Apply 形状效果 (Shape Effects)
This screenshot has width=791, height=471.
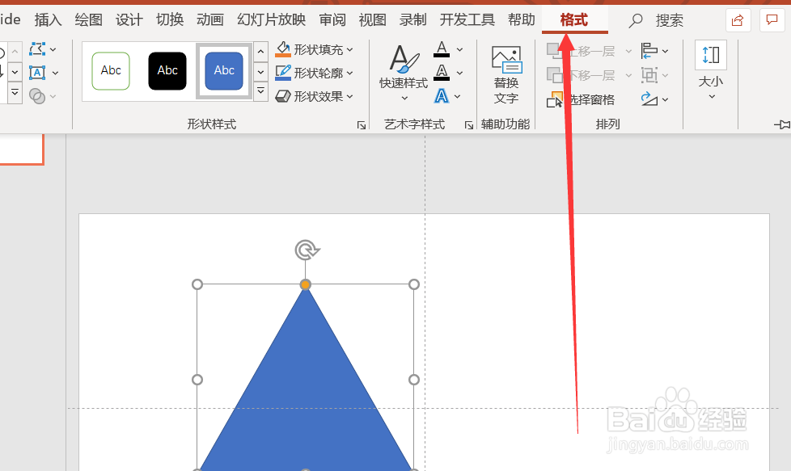310,95
